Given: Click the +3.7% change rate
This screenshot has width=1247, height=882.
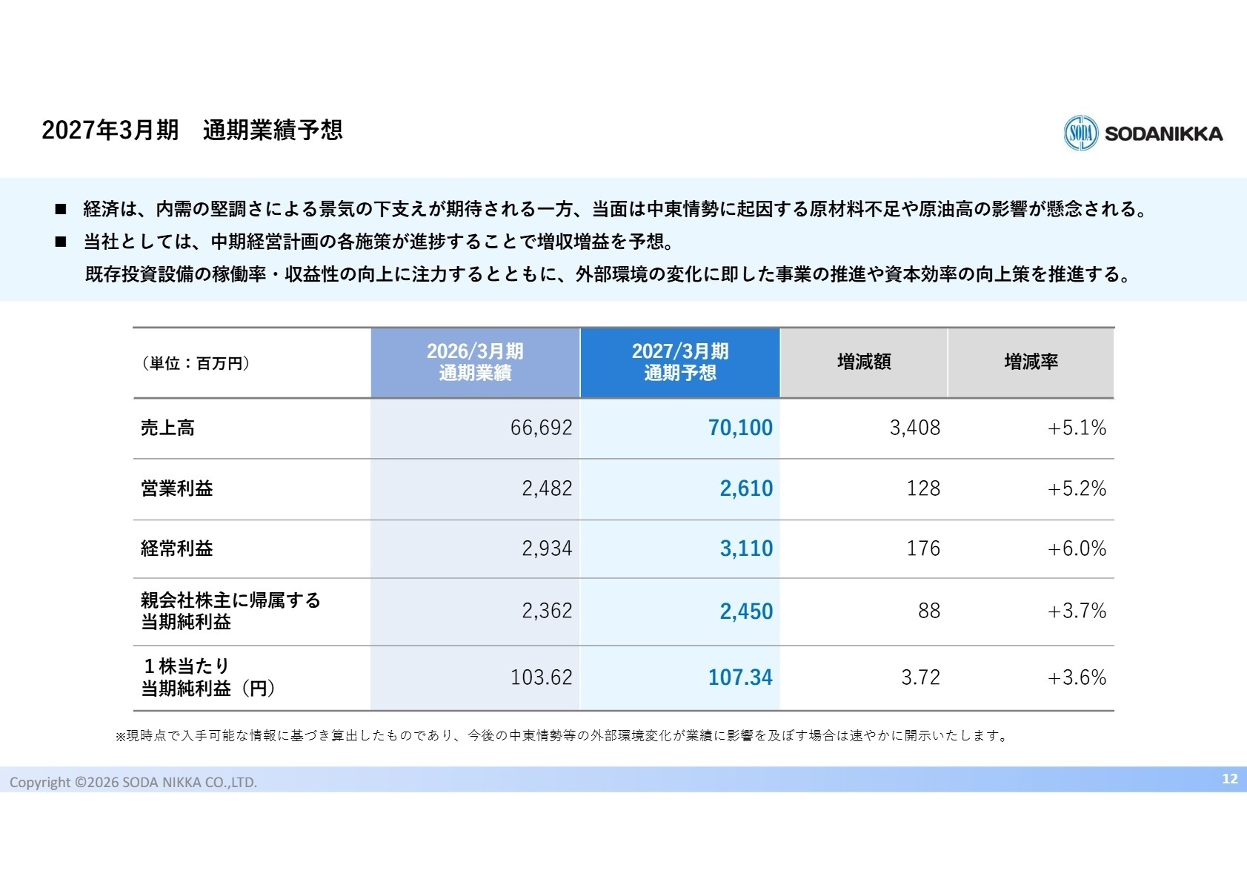Looking at the screenshot, I should 1077,611.
